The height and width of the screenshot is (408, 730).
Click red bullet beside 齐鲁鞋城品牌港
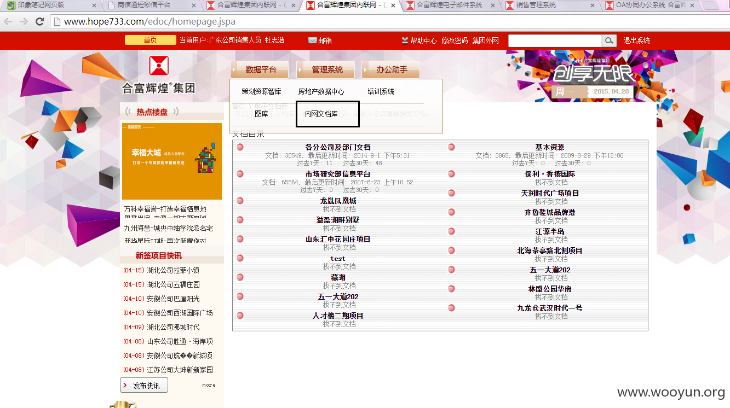(x=451, y=212)
